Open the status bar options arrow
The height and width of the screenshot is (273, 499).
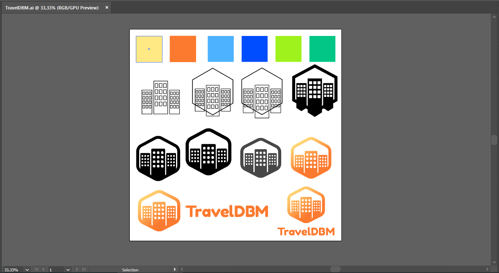(x=175, y=269)
